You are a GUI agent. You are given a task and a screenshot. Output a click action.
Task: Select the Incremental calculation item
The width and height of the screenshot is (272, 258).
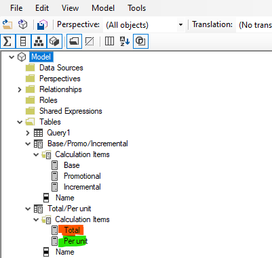[82, 187]
